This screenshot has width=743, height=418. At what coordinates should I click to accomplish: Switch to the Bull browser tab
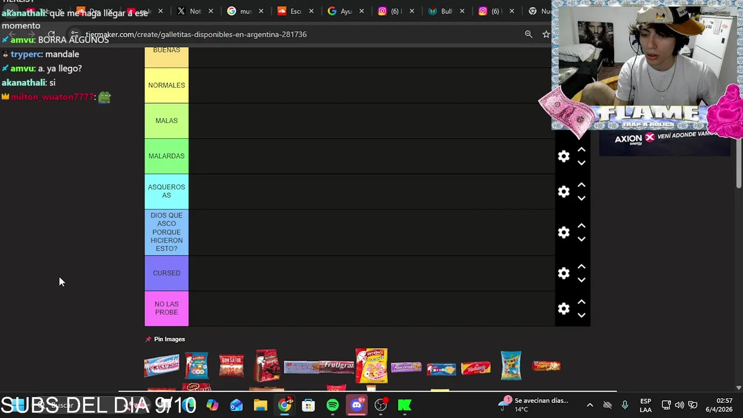coord(440,11)
